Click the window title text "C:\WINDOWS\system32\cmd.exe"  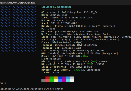coord(20,3)
